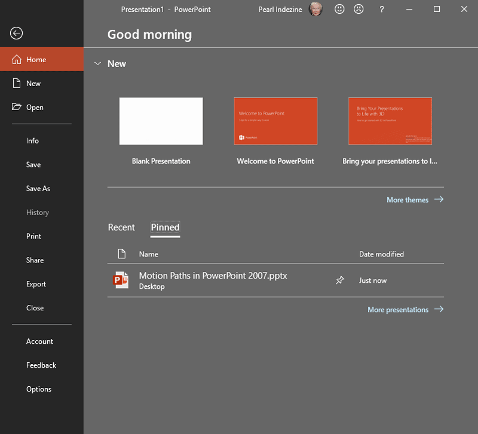The height and width of the screenshot is (434, 478).
Task: Open Help using the question mark icon
Action: [x=381, y=9]
